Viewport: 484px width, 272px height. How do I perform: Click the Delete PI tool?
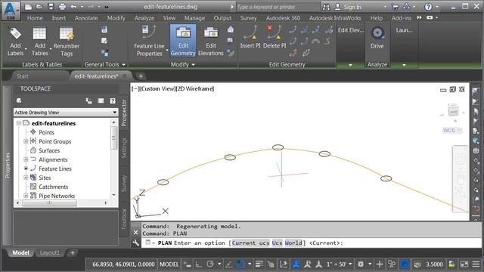275,37
